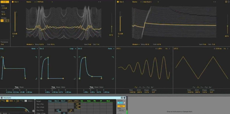The height and width of the screenshot is (114, 230).
Task: Select random waveform for LFO 2
Action: click(210, 87)
